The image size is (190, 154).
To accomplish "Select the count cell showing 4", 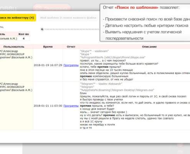I will point(24,38).
